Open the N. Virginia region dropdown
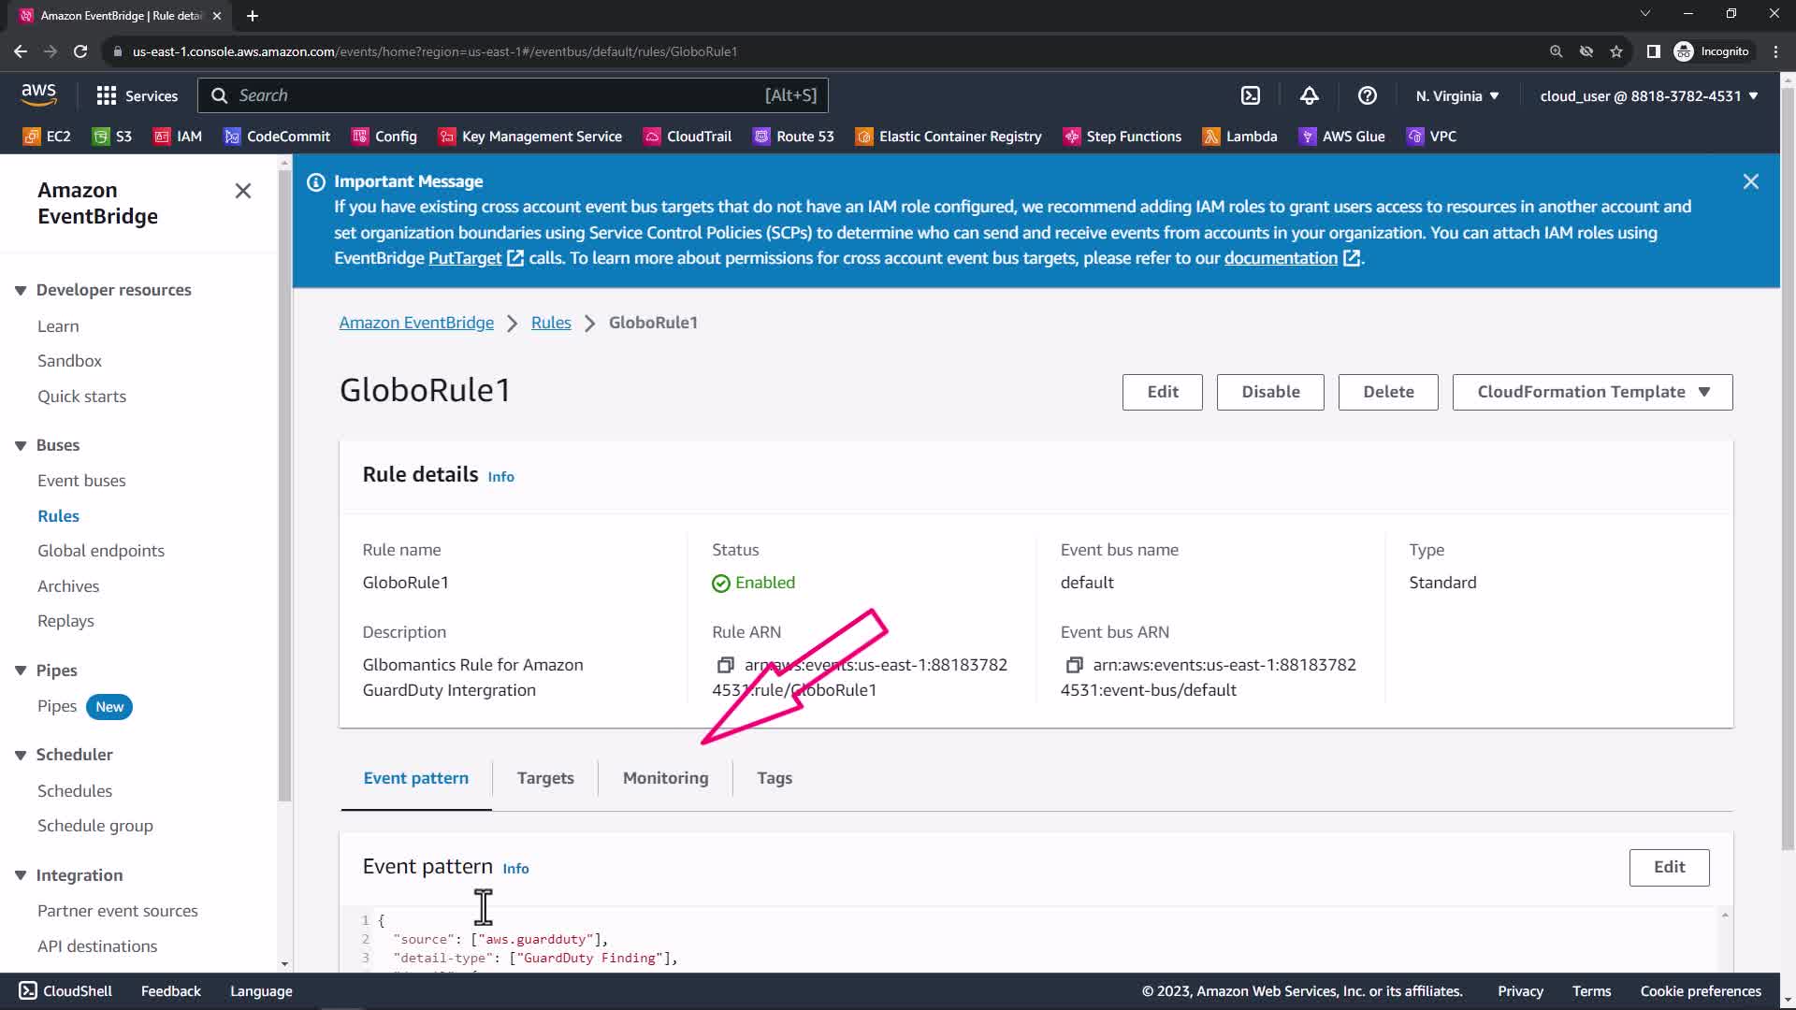The height and width of the screenshot is (1010, 1796). tap(1456, 96)
